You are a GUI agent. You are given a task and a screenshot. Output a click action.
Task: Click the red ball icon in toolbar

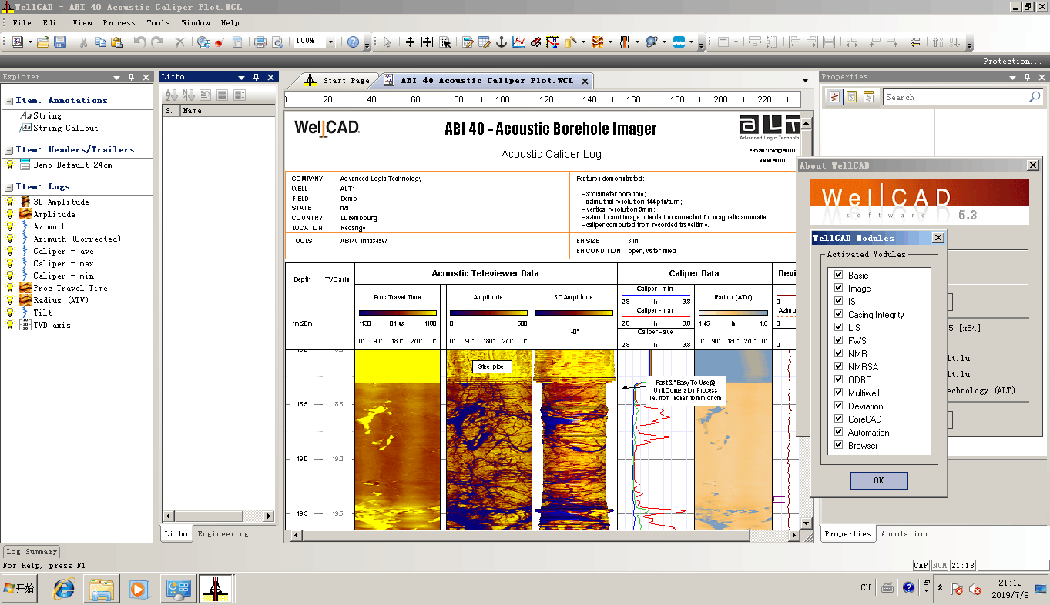[x=220, y=42]
